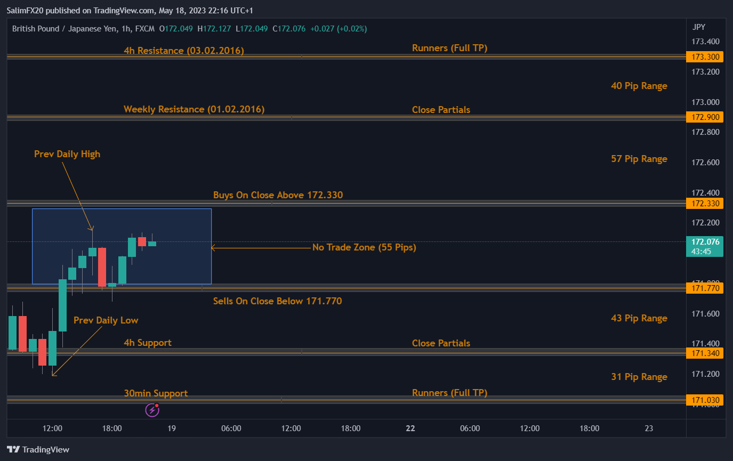
Task: Click the 173.300 price axis label
Action: tap(705, 56)
